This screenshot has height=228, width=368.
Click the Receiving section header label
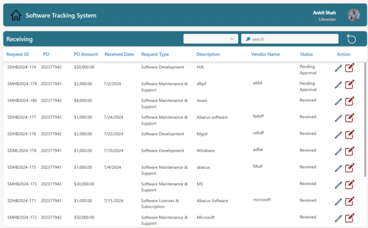[x=19, y=39]
